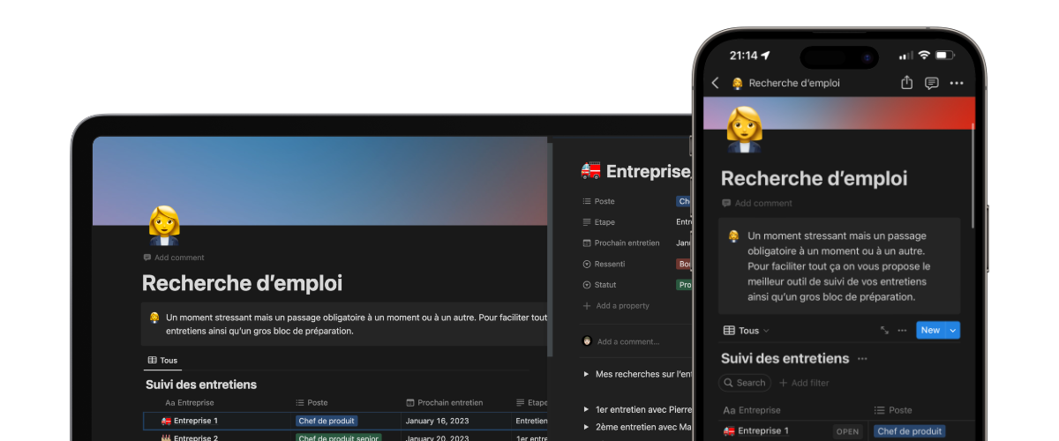This screenshot has height=441, width=1059.
Task: Click the Suivi des entretiens heading on laptop
Action: [201, 385]
